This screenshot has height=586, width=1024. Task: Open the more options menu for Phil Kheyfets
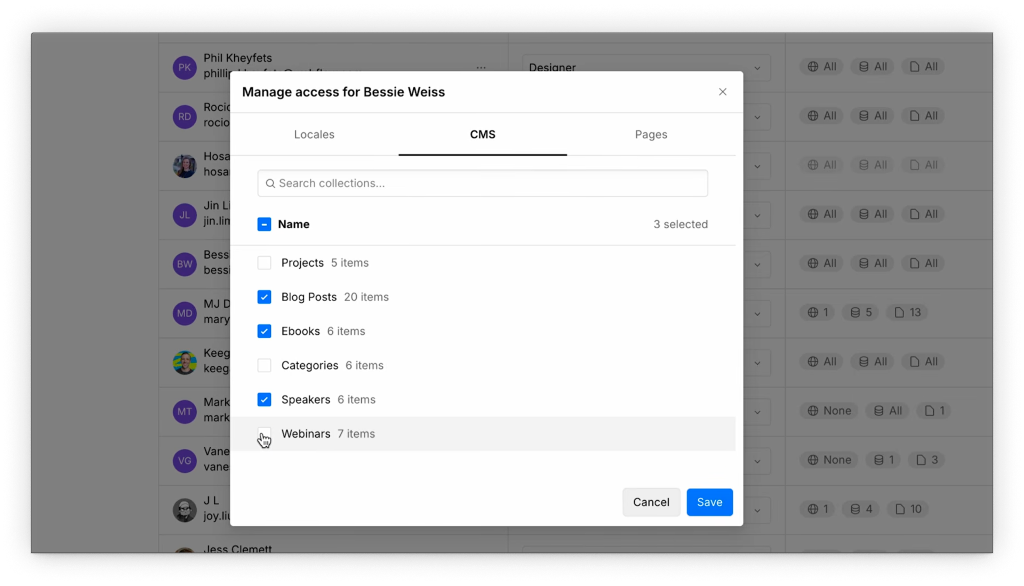tap(481, 68)
